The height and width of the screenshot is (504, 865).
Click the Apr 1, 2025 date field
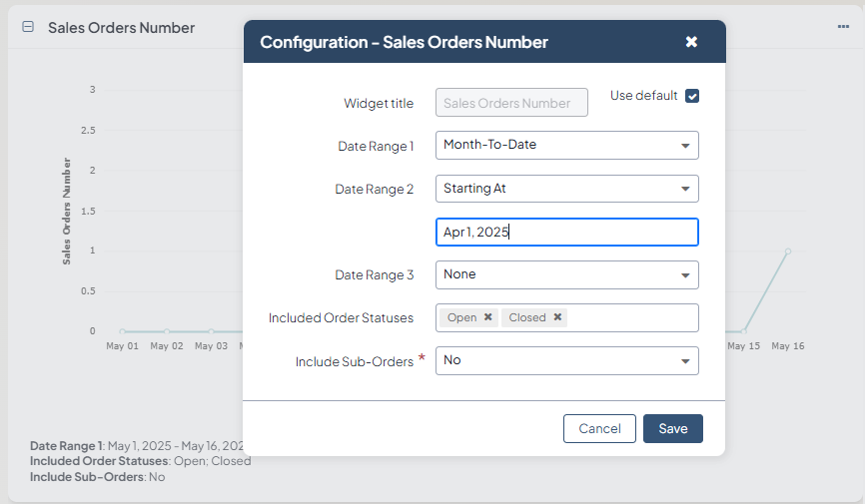point(566,232)
